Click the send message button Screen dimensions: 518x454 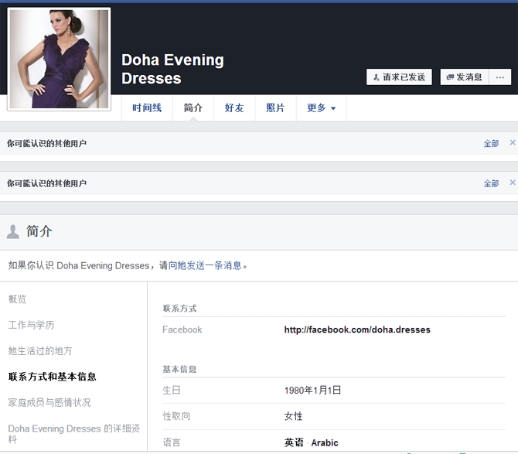point(464,77)
